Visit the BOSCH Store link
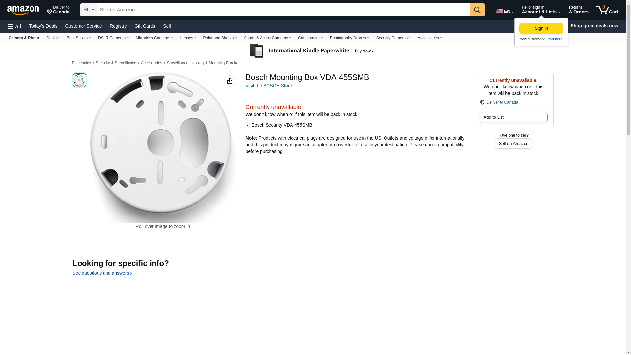The width and height of the screenshot is (631, 355). pyautogui.click(x=269, y=86)
